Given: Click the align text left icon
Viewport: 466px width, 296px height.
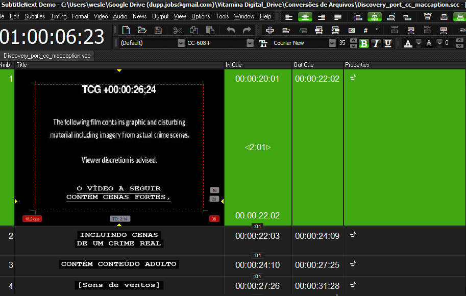Looking at the screenshot, I should click(288, 17).
